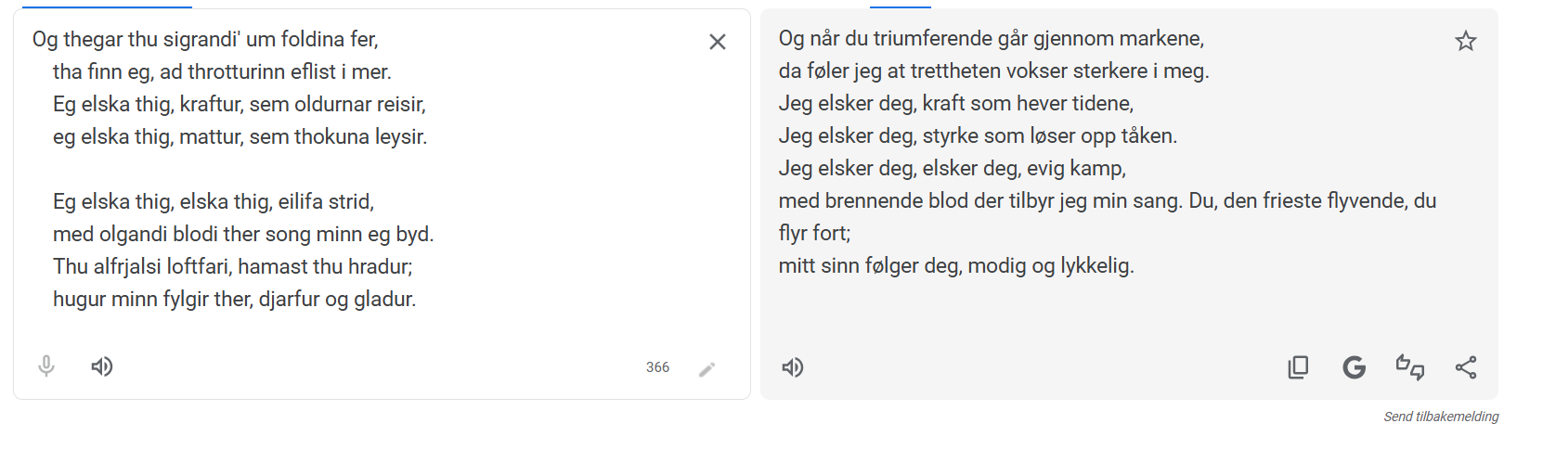
Task: Click source line 'hugur minn fylgir ther'
Action: [x=234, y=299]
